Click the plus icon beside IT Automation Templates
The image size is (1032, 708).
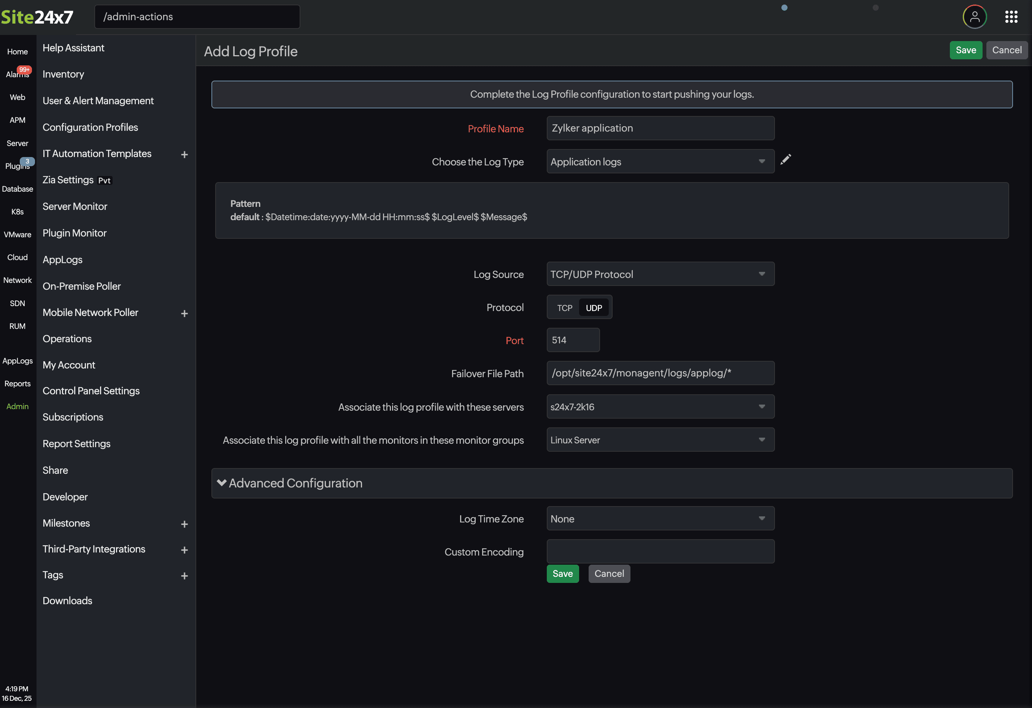click(184, 155)
